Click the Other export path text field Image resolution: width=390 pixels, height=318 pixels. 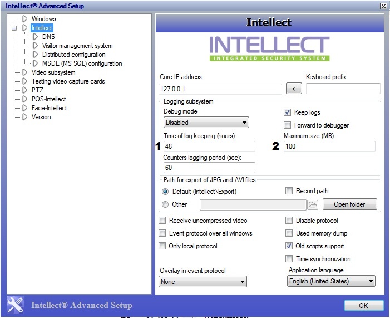point(253,205)
